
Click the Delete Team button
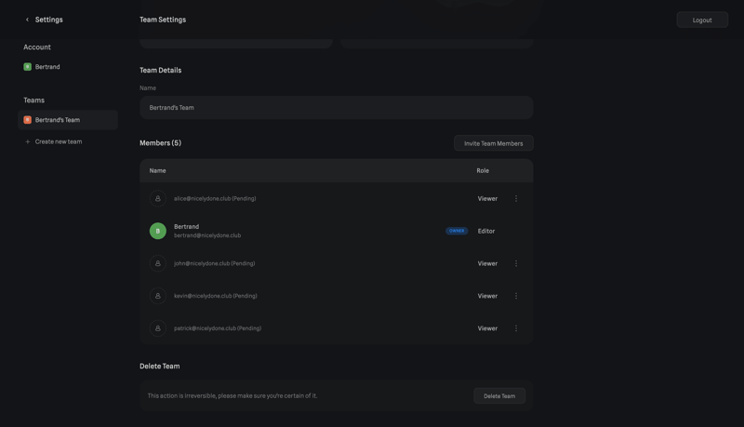point(499,396)
